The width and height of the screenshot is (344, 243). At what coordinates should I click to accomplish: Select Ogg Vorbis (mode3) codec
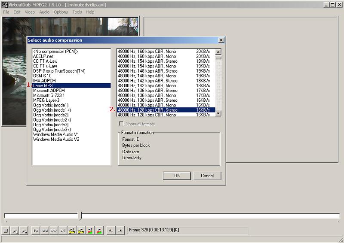click(x=71, y=125)
